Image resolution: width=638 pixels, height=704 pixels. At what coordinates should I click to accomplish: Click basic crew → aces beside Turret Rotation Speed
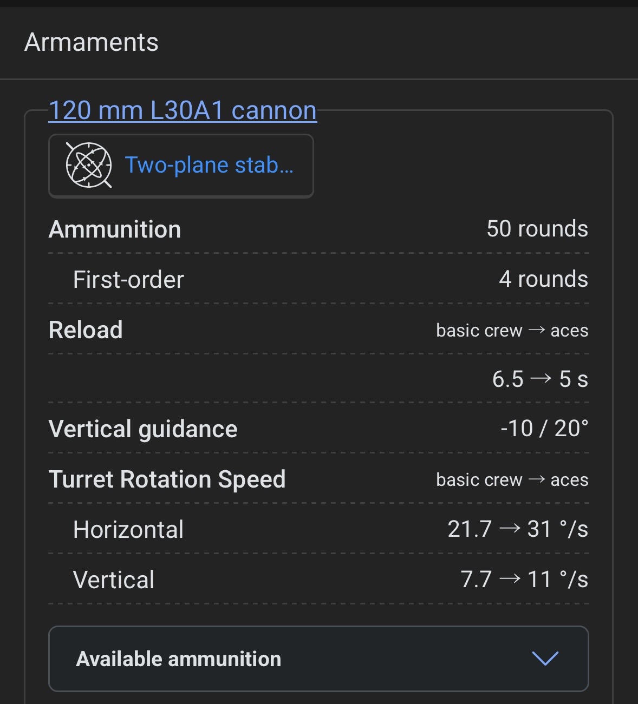(512, 480)
